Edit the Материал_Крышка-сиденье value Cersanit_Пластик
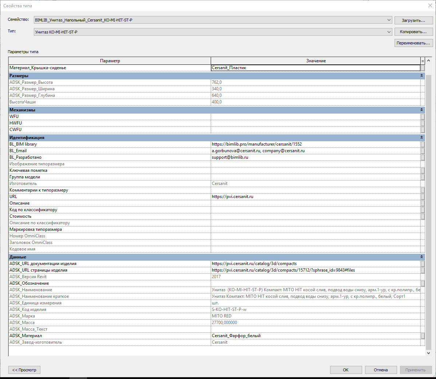 316,68
